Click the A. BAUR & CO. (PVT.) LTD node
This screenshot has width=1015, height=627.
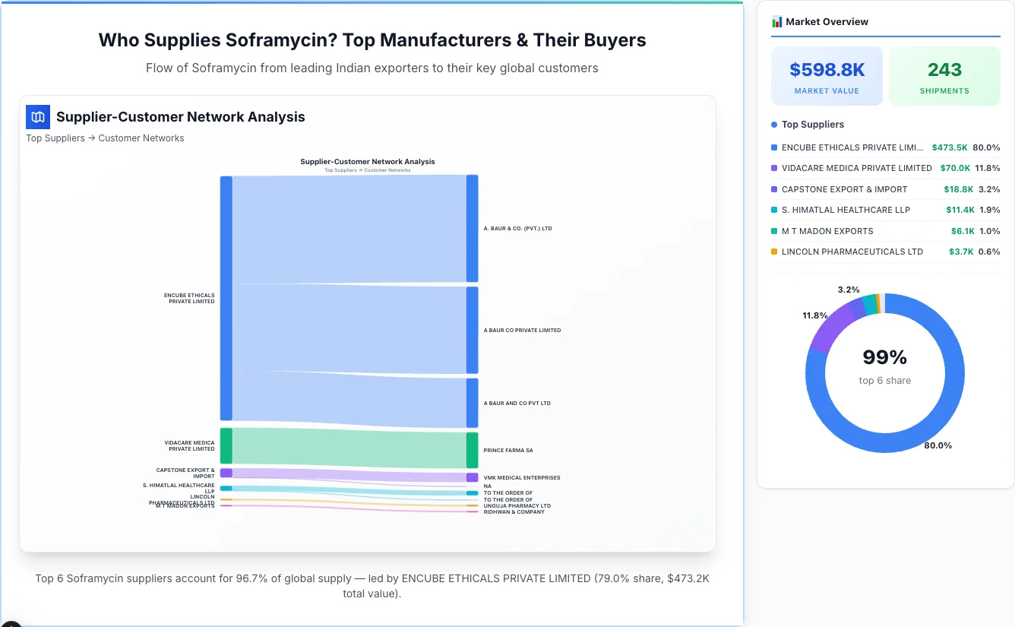pyautogui.click(x=472, y=227)
